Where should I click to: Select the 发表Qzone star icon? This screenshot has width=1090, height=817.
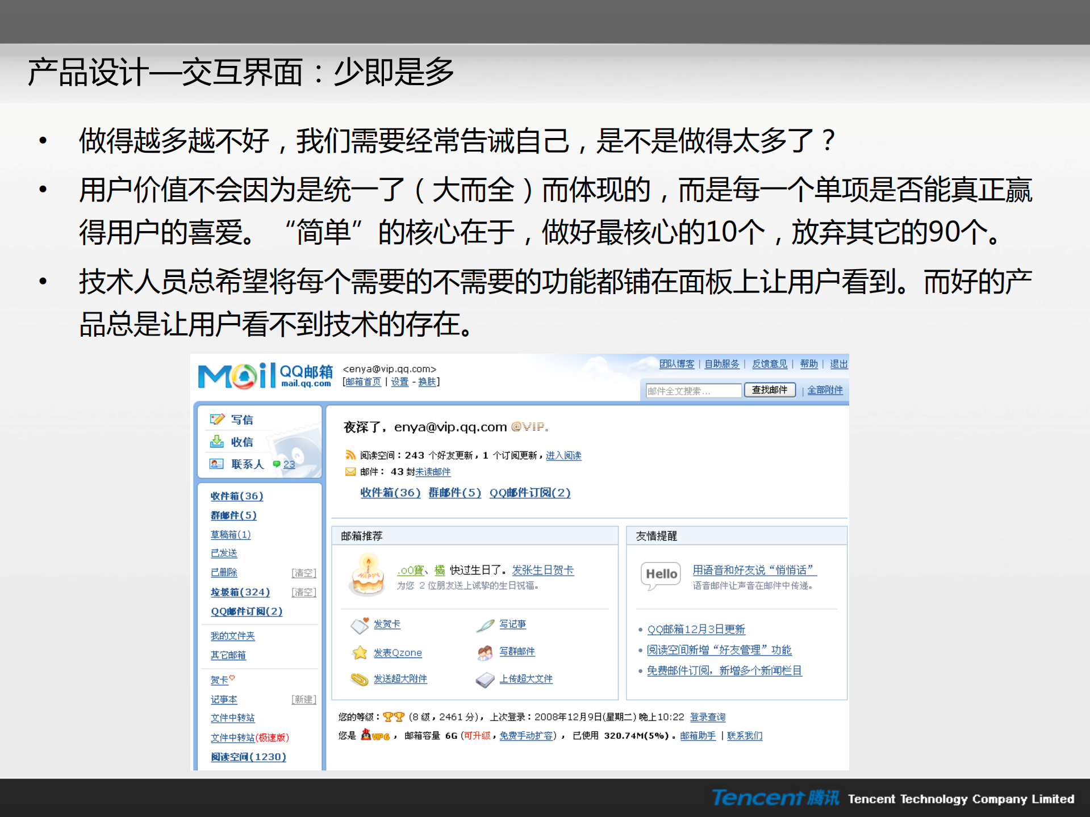pos(359,653)
